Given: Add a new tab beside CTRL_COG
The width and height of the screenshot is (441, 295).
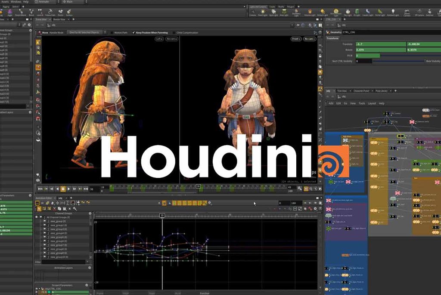Looking at the screenshot, I should pos(345,19).
